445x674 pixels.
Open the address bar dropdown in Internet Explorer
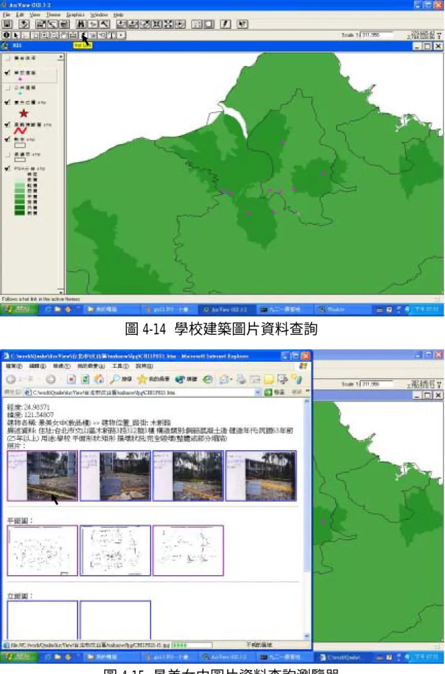click(258, 393)
